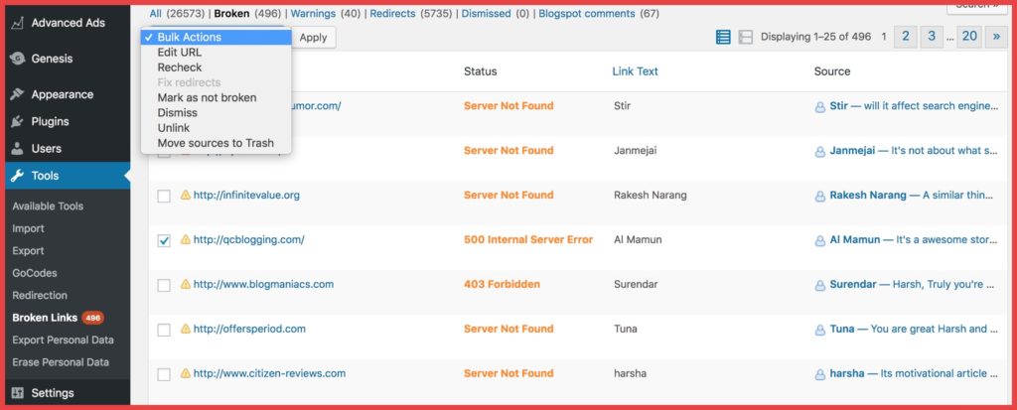The height and width of the screenshot is (410, 1017).
Task: Click the Settings icon in sidebar
Action: pyautogui.click(x=16, y=393)
